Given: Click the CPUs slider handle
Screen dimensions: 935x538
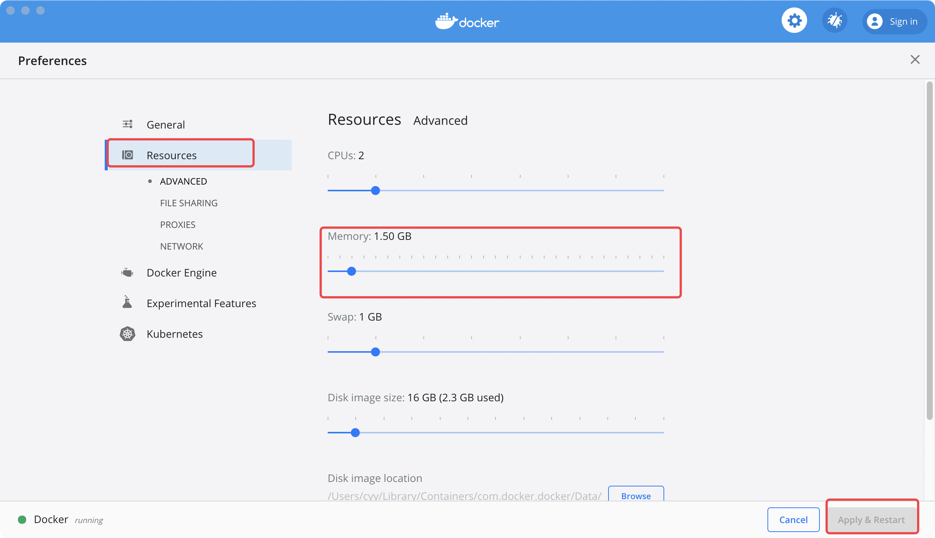Looking at the screenshot, I should point(375,191).
